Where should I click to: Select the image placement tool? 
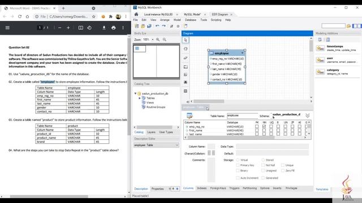click(x=186, y=82)
